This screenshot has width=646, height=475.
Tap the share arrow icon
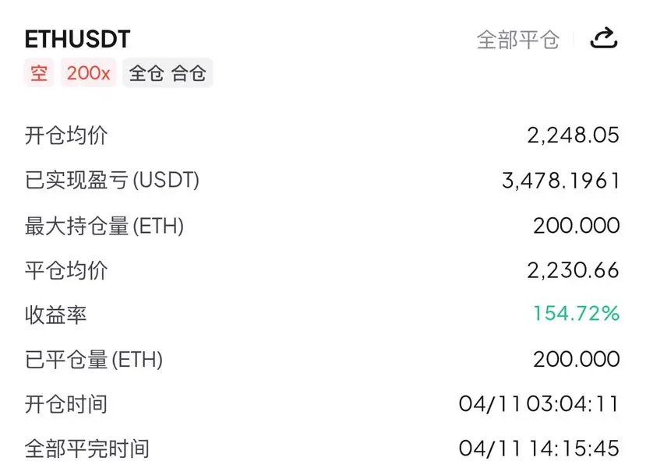click(604, 38)
